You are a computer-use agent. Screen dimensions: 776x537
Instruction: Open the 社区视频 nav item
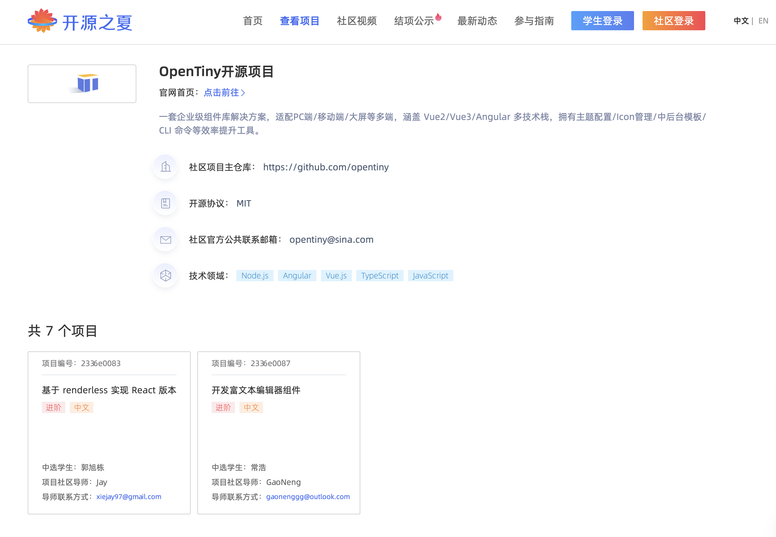[356, 21]
